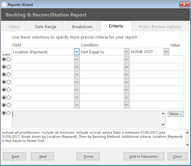
Task: Select 'and' radio for the second criteria row
Action: coord(4,59)
